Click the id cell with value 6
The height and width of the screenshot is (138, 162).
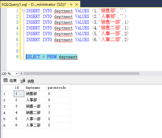click(19, 125)
